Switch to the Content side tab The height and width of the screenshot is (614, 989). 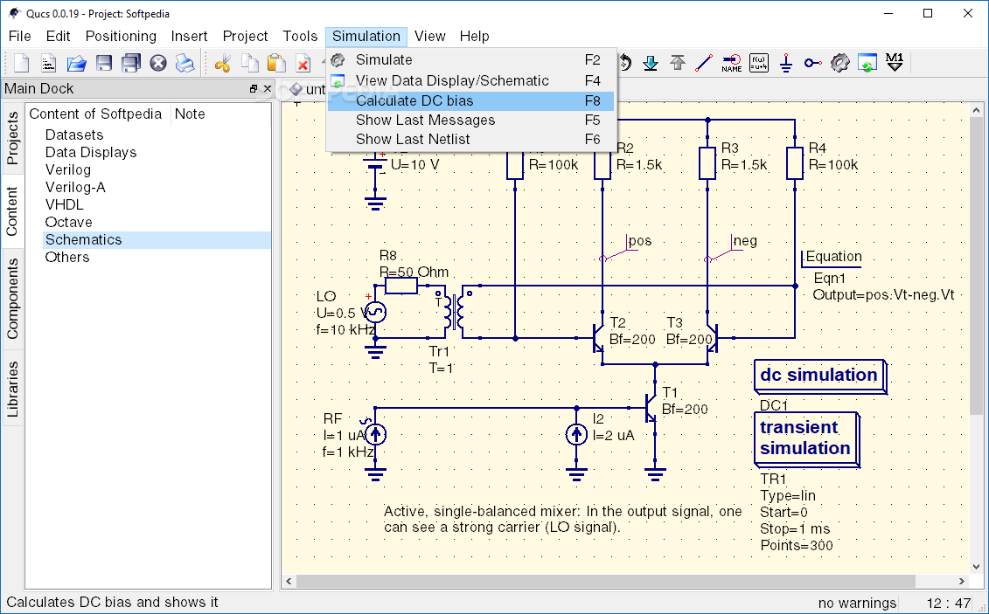click(x=12, y=211)
